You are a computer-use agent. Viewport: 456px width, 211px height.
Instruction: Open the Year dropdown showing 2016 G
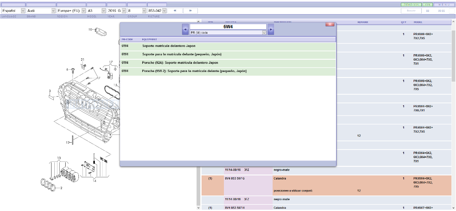[x=117, y=10]
